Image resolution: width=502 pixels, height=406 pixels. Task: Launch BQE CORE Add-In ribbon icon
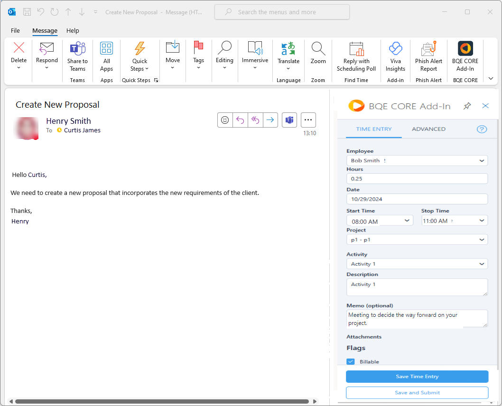(x=465, y=49)
